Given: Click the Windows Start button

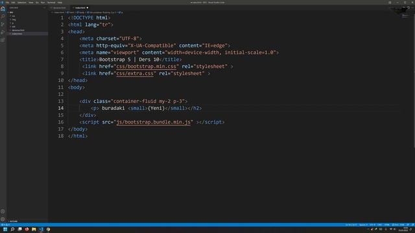Looking at the screenshot, I should click(5, 229).
